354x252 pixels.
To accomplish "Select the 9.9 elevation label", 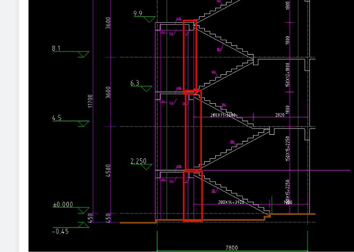I will click(138, 14).
